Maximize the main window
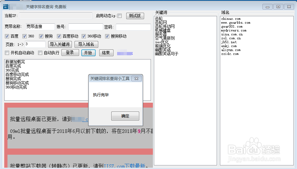This screenshot has height=169, width=297. click(278, 7)
